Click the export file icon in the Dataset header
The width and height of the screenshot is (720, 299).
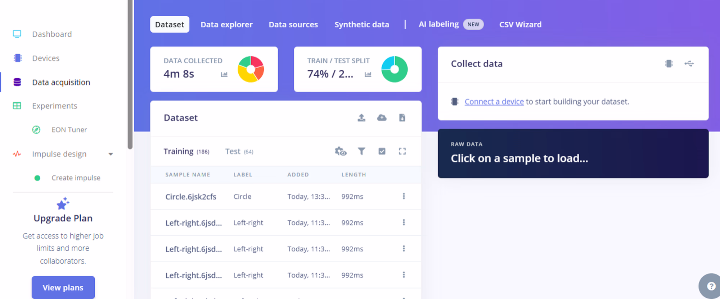coord(402,118)
